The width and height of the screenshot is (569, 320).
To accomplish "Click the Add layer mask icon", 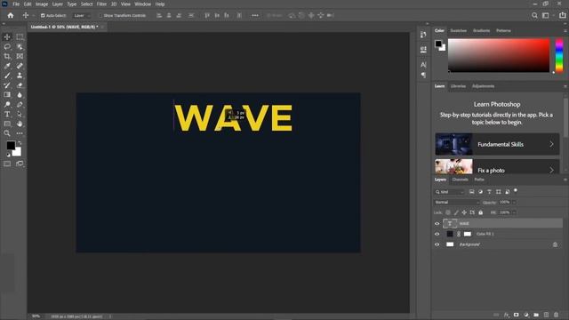I will point(516,315).
